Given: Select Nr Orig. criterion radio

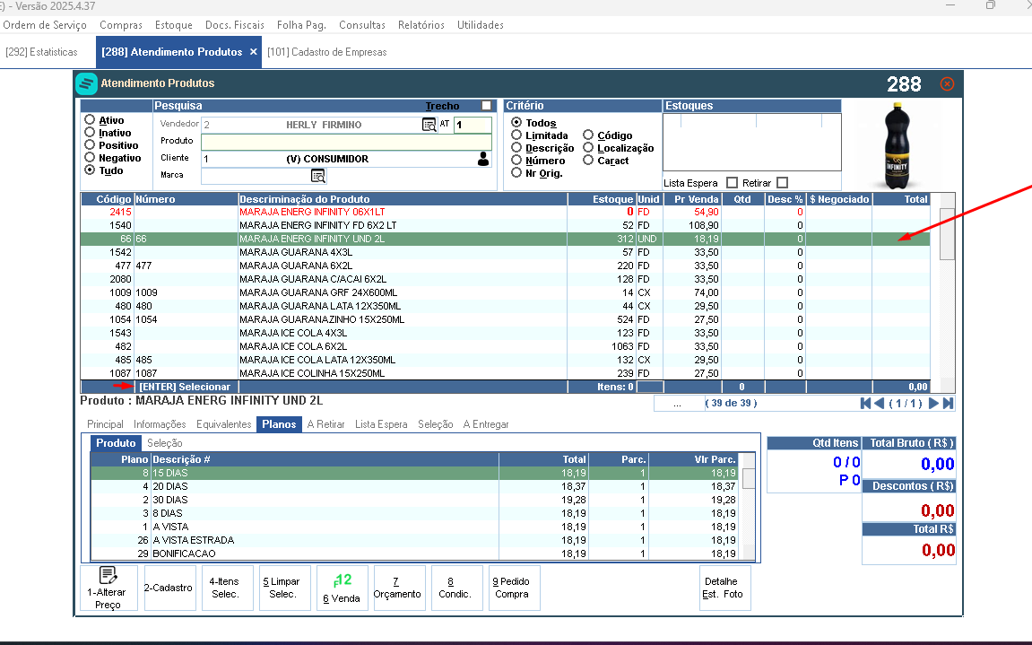Looking at the screenshot, I should (x=516, y=172).
